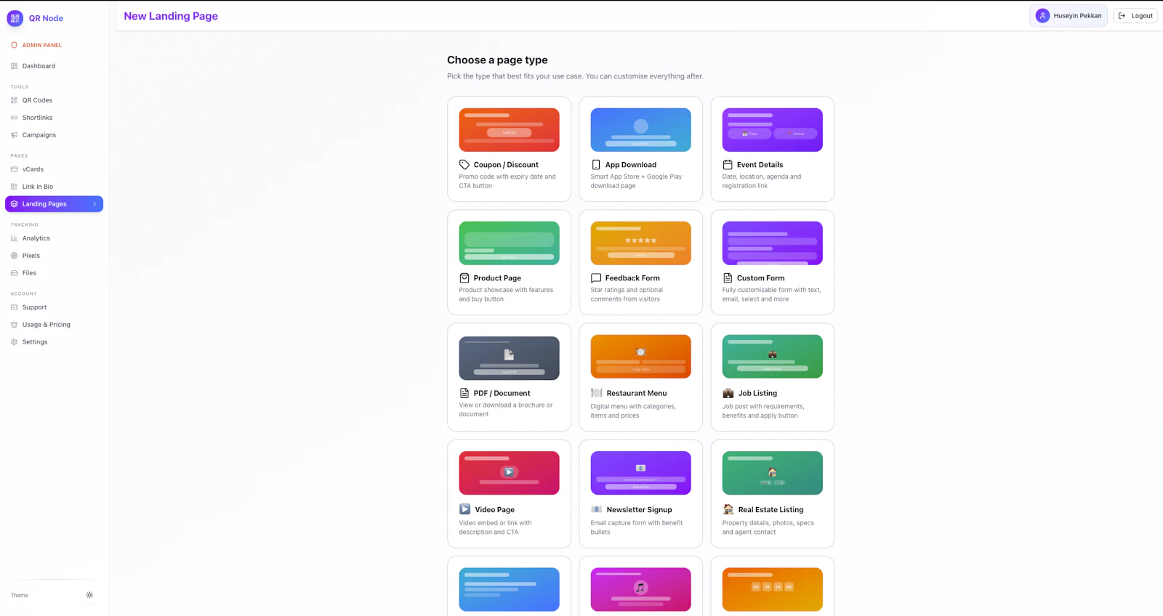Expand Landing Pages menu chevron
This screenshot has width=1163, height=616.
point(94,204)
